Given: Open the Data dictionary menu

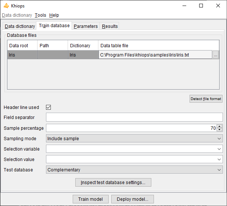Looking at the screenshot, I should coord(17,15).
